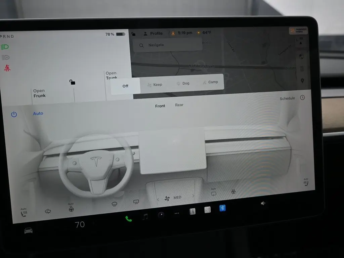Tap the green phone icon

click(x=128, y=219)
